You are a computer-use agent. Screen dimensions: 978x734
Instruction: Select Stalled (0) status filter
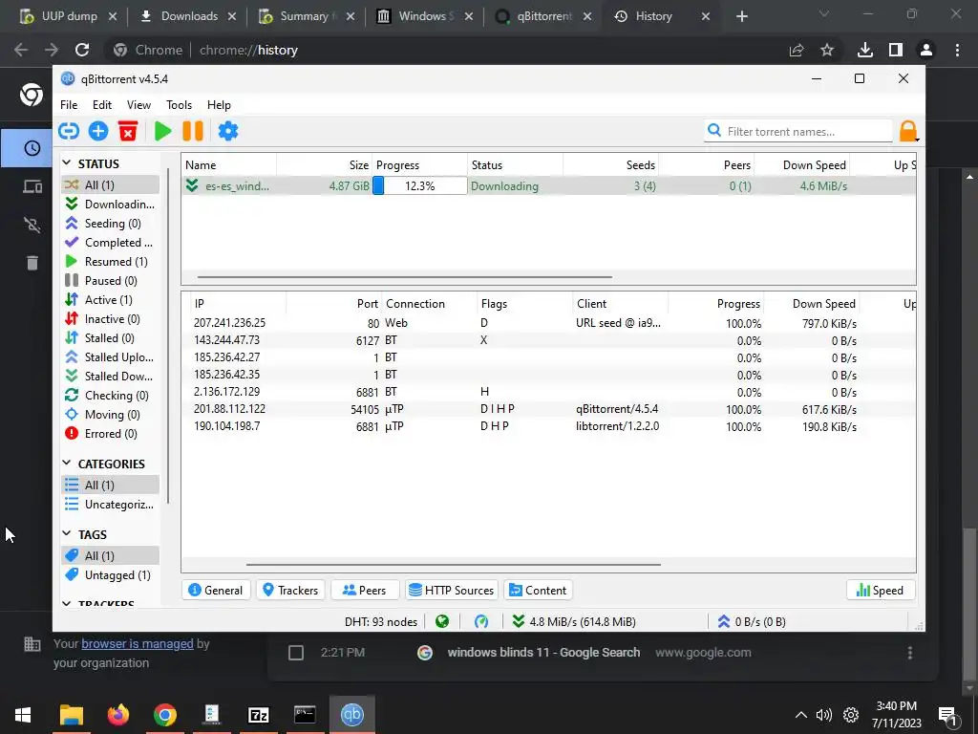click(x=110, y=337)
